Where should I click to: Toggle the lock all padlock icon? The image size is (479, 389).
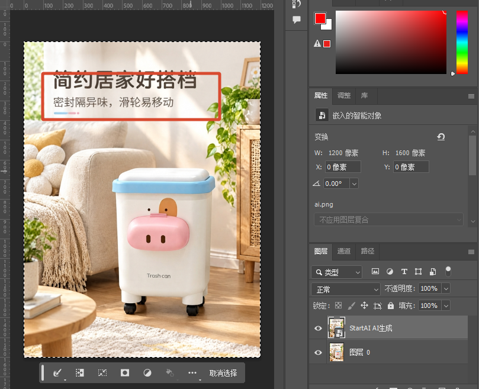[x=390, y=306]
